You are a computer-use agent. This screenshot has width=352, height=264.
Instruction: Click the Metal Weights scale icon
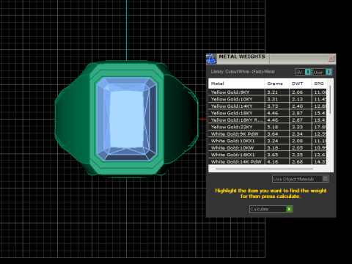(211, 59)
